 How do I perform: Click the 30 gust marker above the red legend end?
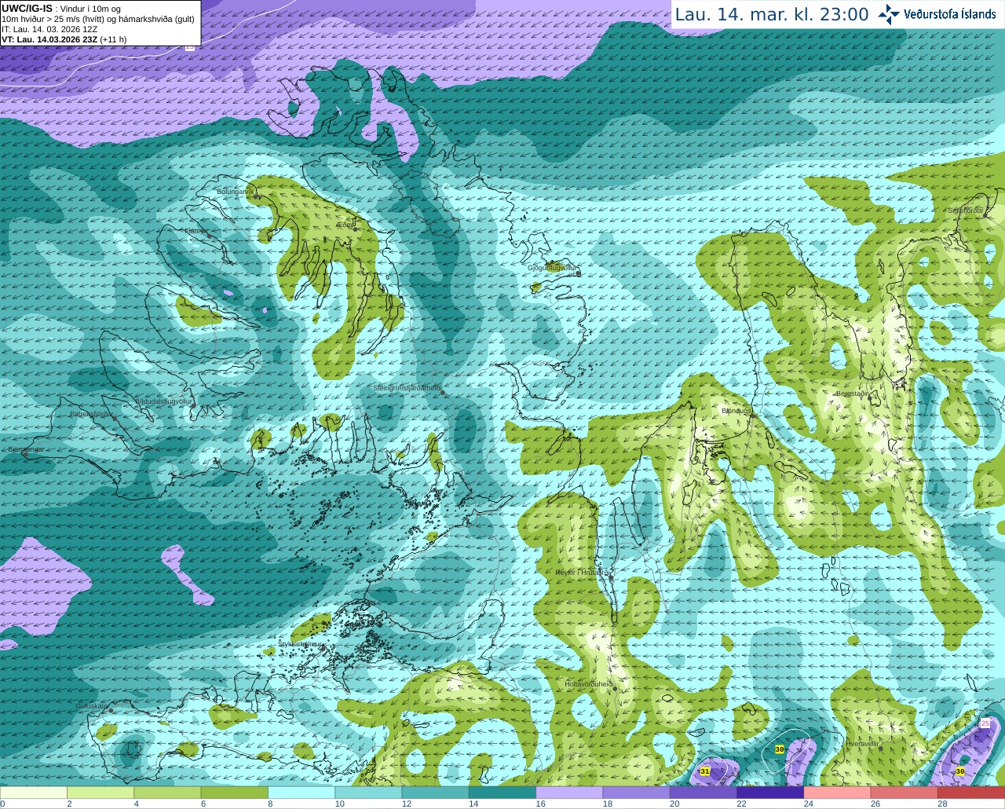pos(960,771)
